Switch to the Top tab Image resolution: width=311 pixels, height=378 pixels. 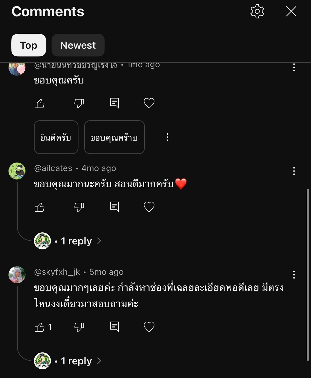click(x=29, y=45)
